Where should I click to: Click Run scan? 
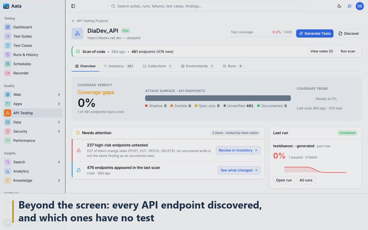[x=348, y=51]
